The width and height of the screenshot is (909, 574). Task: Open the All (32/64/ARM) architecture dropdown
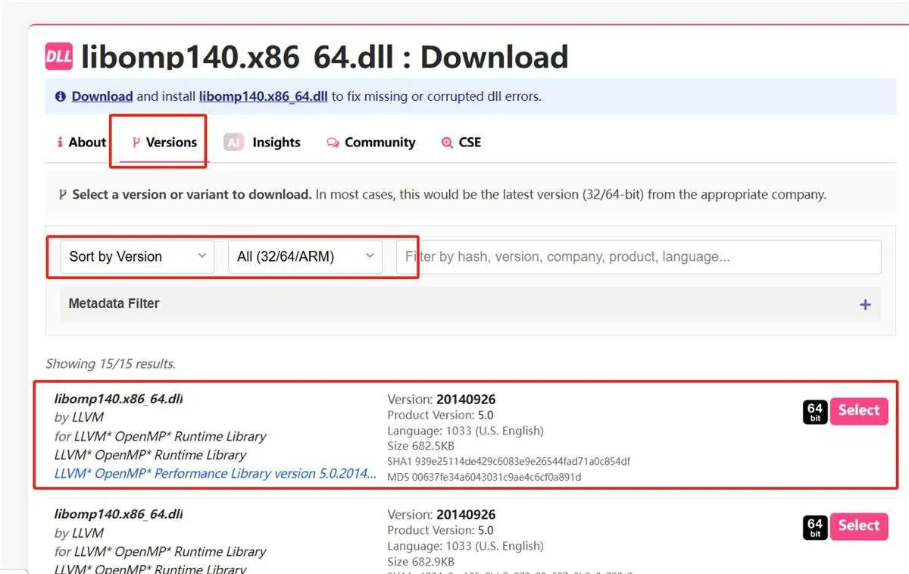pyautogui.click(x=305, y=256)
